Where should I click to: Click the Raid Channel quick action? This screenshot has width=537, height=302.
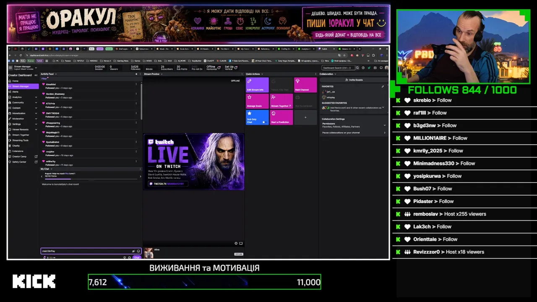coord(305,85)
